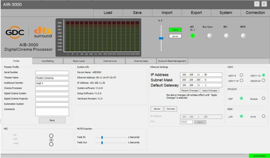Open the Surround Bass Management tab
Viewport: 270px width, 158px height.
(172, 61)
